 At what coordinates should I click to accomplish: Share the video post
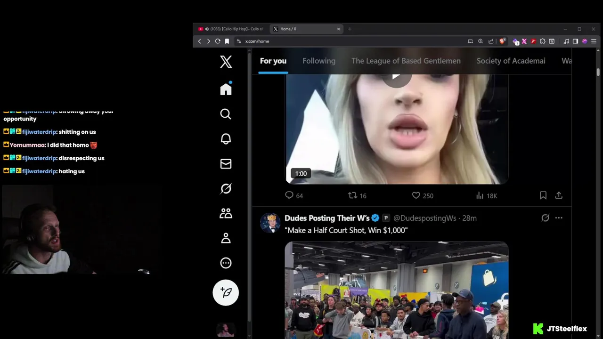pos(559,195)
